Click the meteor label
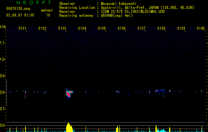 pos(47,10)
